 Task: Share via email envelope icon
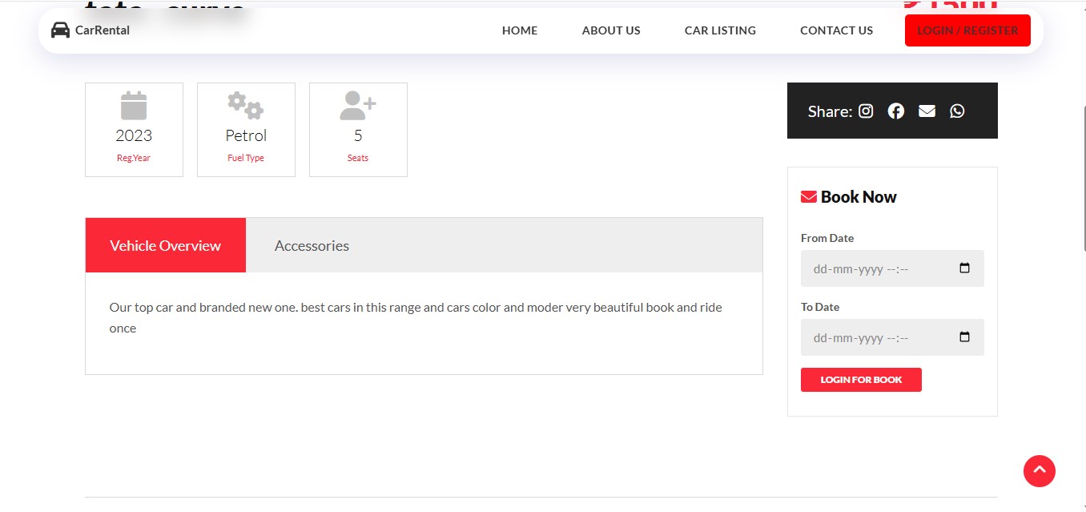(927, 111)
